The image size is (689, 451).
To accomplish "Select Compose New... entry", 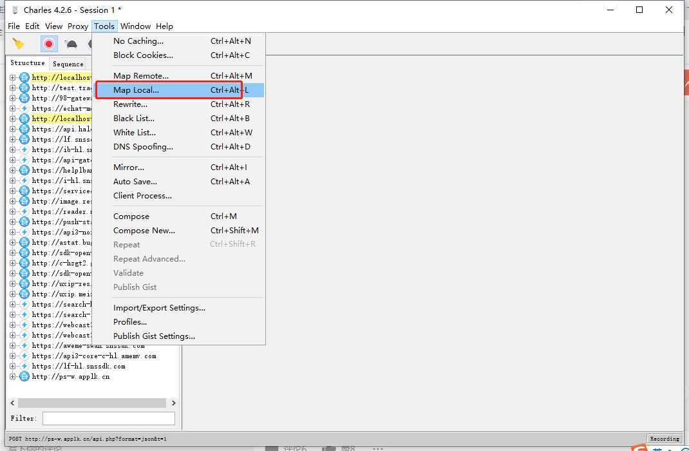I will [179, 231].
